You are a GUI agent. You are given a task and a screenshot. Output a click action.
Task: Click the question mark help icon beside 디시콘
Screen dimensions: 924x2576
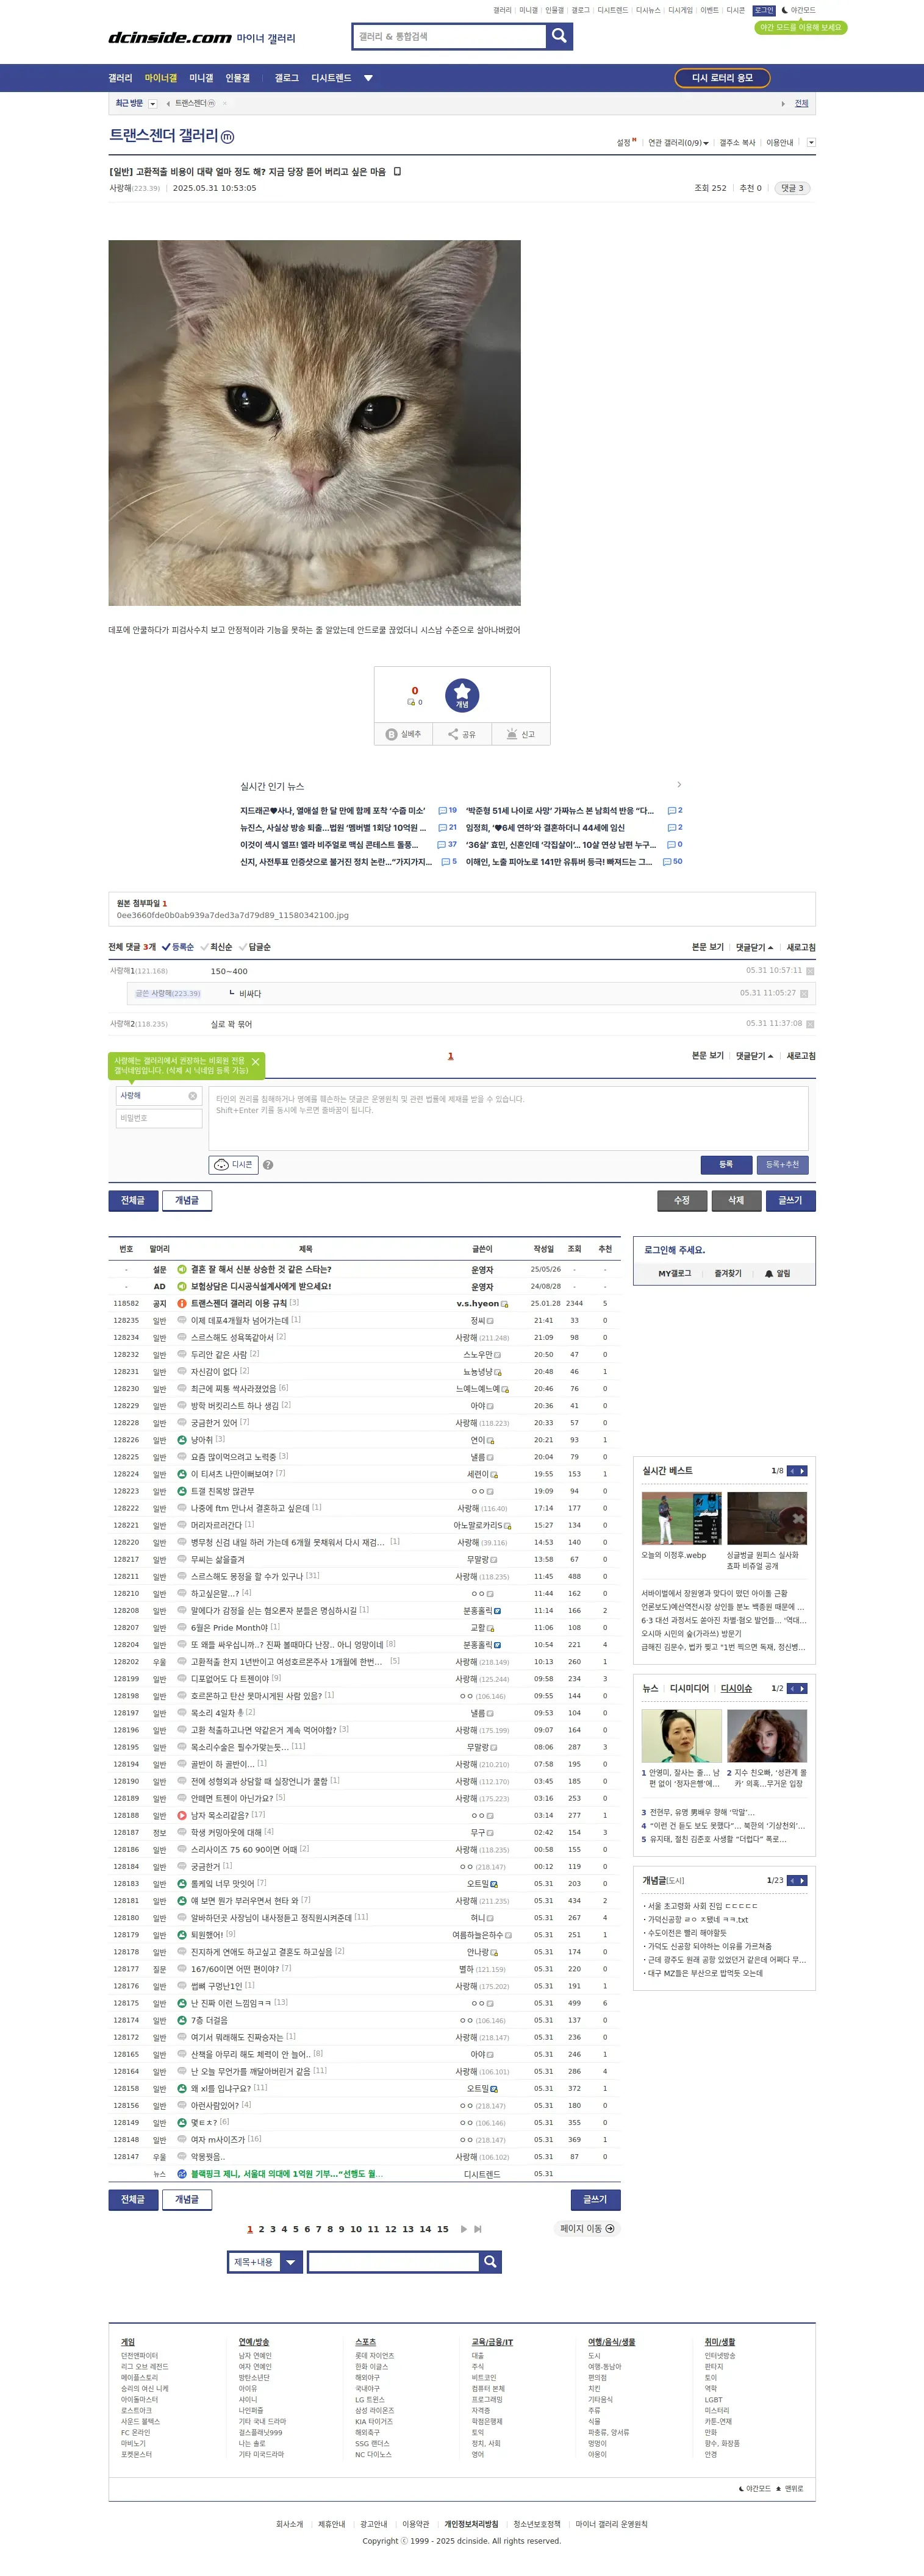coord(268,1165)
